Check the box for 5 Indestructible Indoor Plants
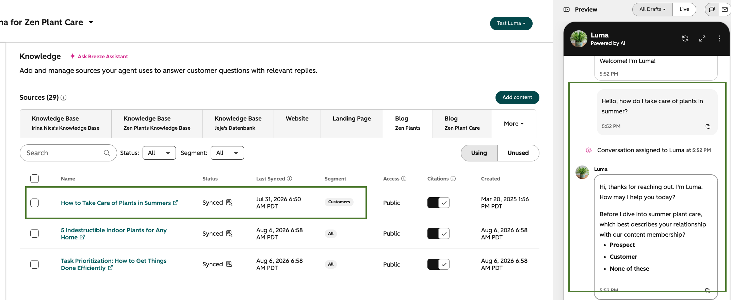This screenshot has height=300, width=731. (x=35, y=234)
